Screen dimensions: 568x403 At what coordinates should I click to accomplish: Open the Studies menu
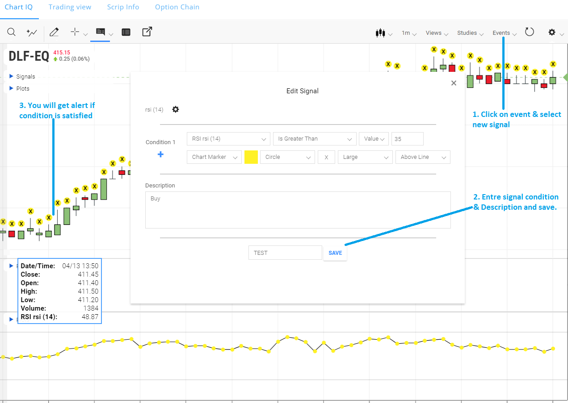[470, 33]
